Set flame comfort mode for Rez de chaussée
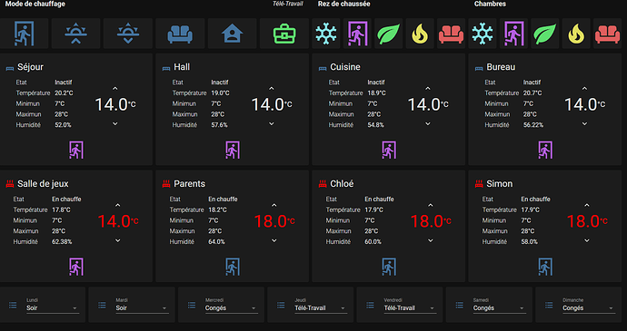Screen dimensions: 627x331 pyautogui.click(x=420, y=34)
